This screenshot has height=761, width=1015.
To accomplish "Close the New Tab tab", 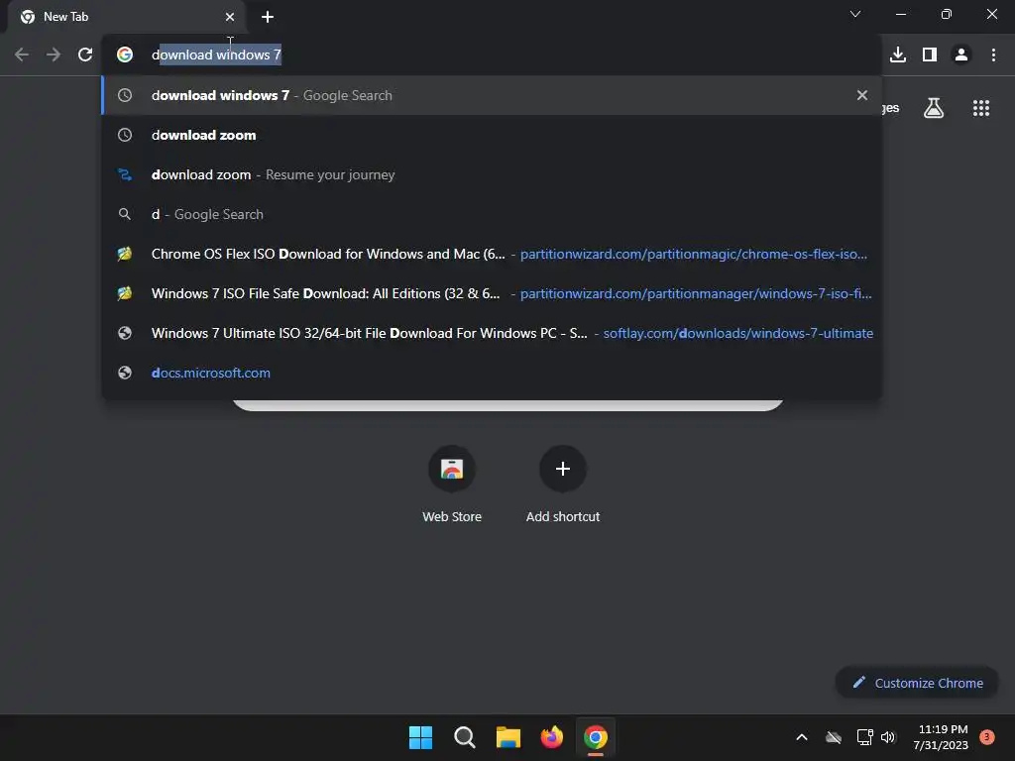I will pos(230,17).
